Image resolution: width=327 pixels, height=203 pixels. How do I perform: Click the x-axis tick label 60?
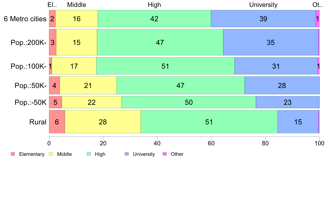211,143
